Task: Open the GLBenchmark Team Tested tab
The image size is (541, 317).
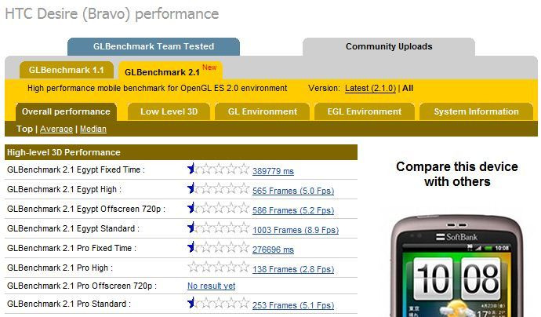Action: tap(154, 46)
